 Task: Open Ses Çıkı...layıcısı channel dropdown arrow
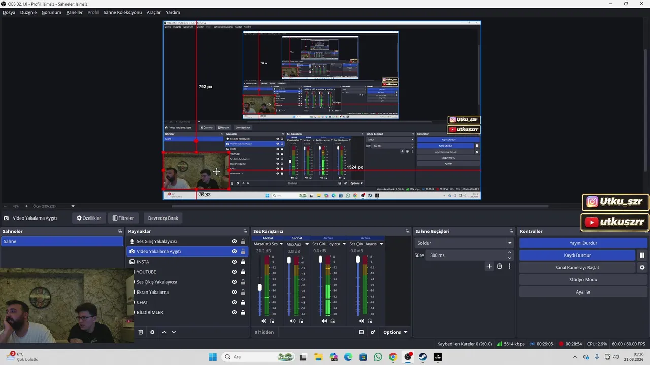381,244
